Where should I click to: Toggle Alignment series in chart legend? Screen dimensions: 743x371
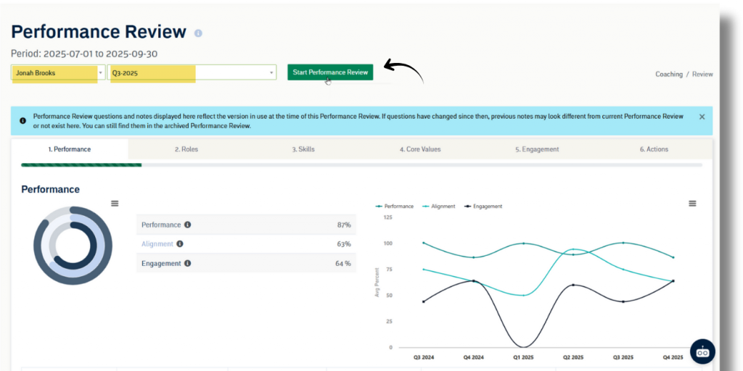[x=439, y=207]
